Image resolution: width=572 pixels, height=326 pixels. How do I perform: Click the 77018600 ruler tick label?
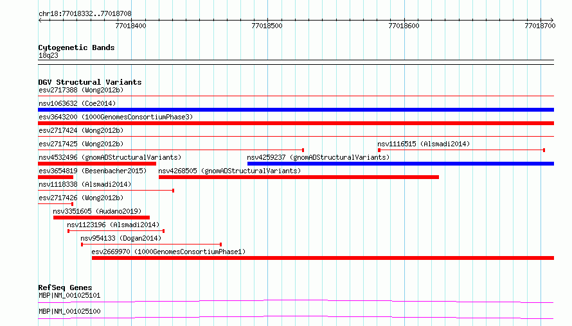coord(404,26)
